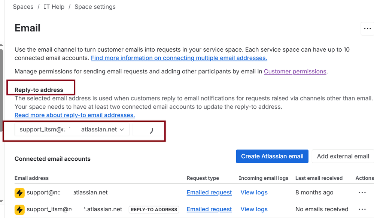Expand the reply-to address dropdown
The width and height of the screenshot is (374, 218).
click(72, 130)
